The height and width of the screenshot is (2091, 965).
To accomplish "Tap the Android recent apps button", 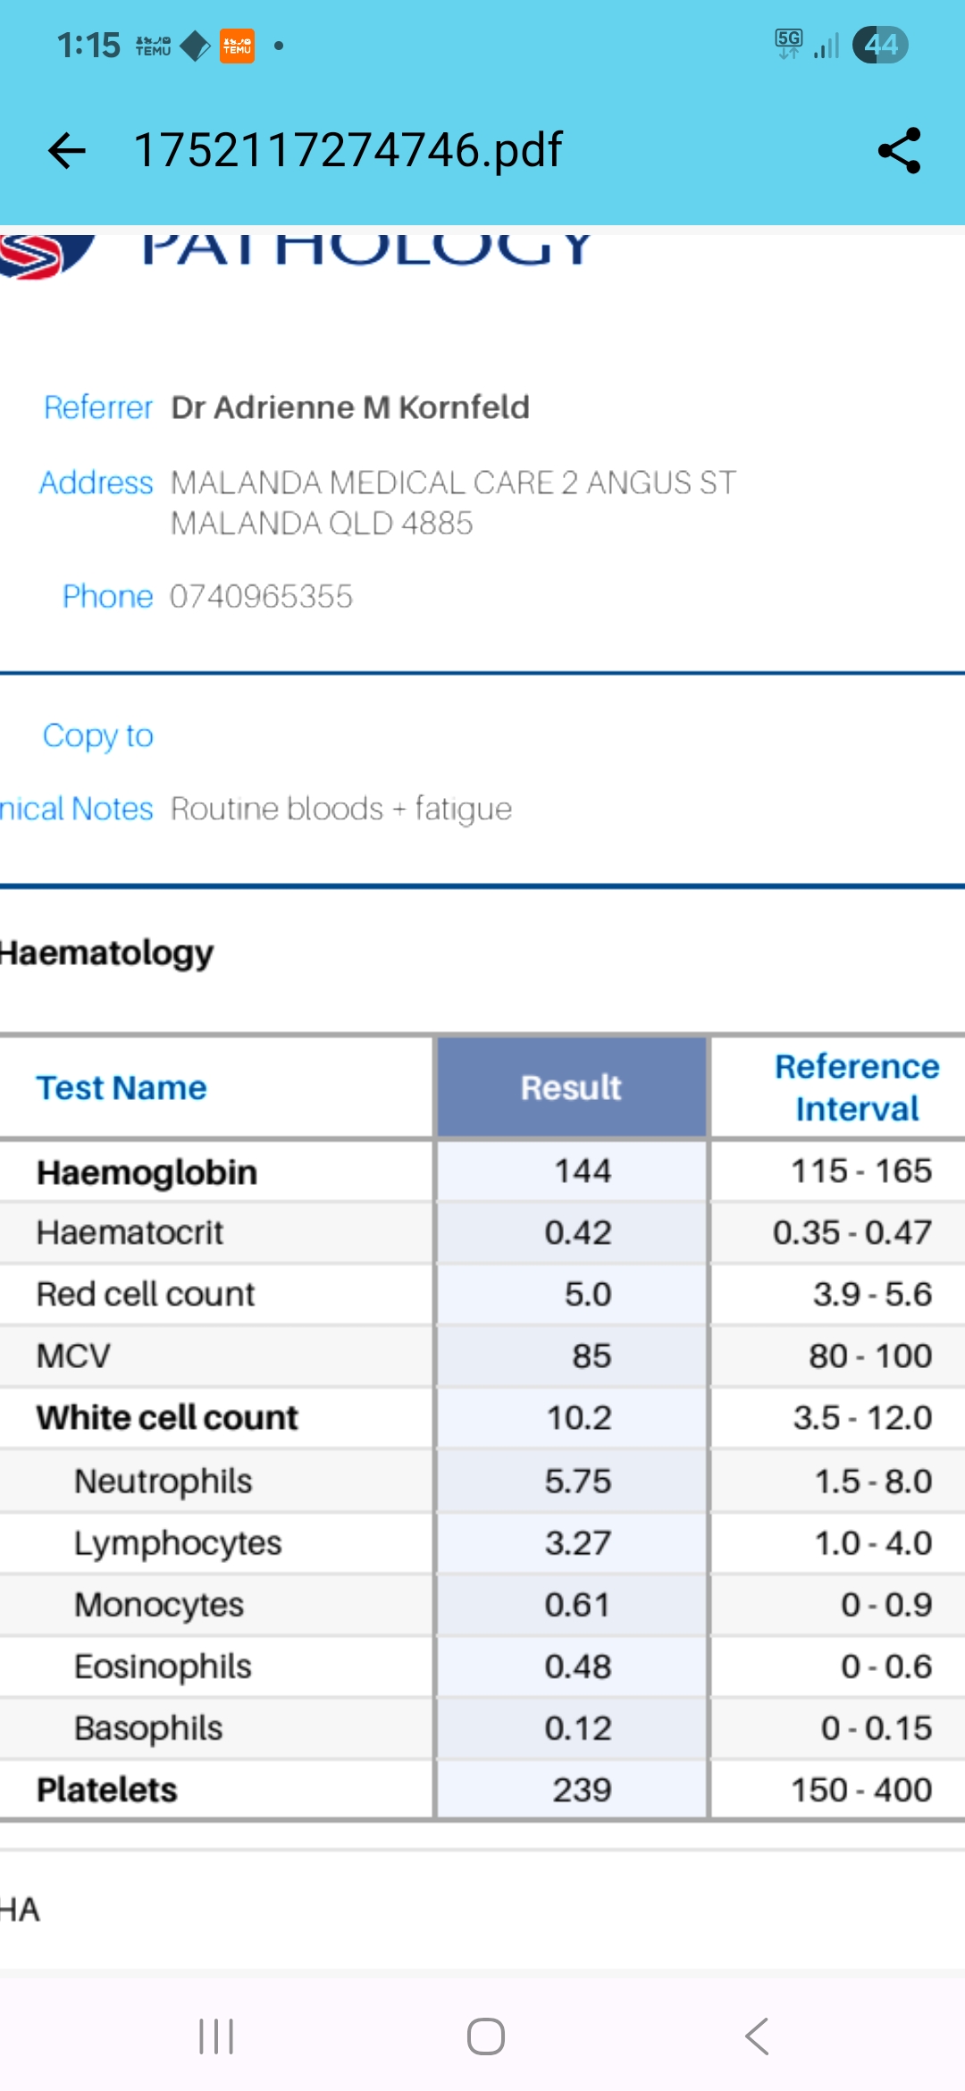I will point(216,2036).
